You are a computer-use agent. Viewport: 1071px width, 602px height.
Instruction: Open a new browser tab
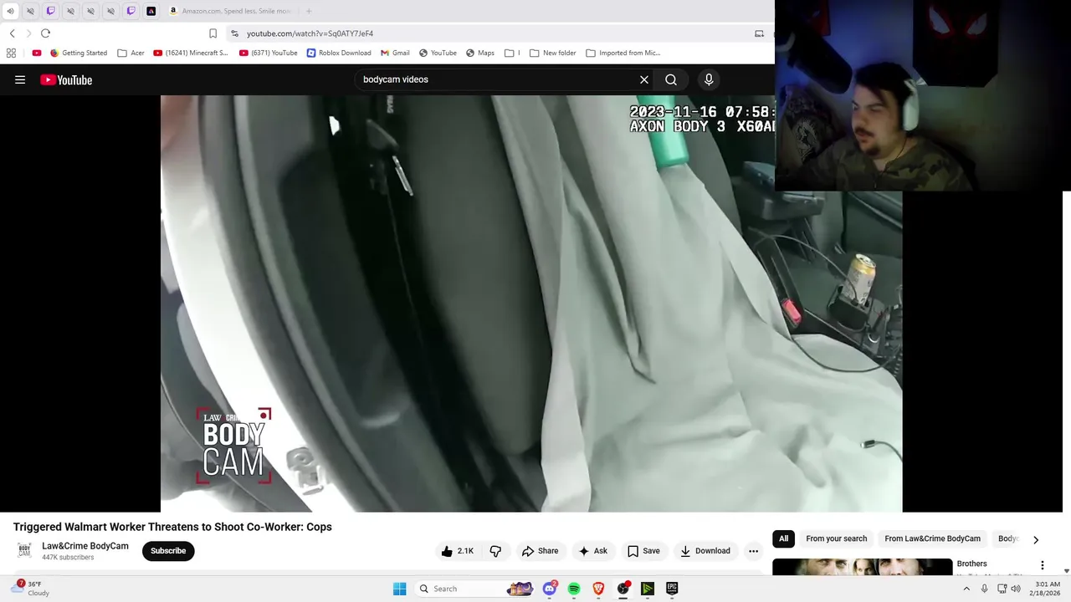(x=309, y=11)
